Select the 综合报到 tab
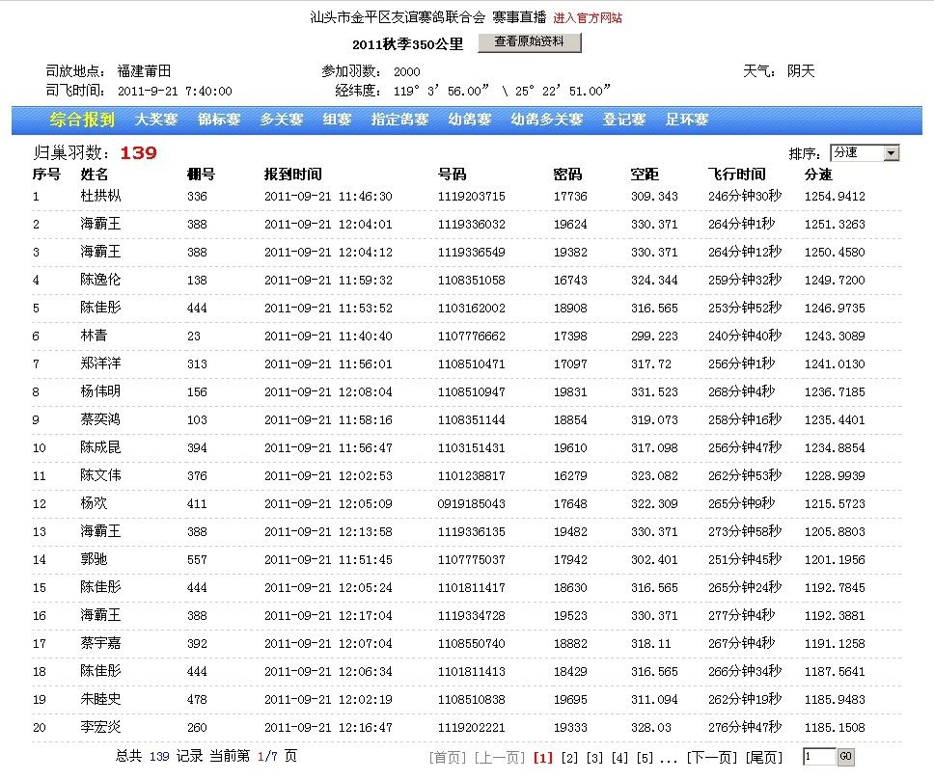The image size is (934, 780). coord(82,120)
